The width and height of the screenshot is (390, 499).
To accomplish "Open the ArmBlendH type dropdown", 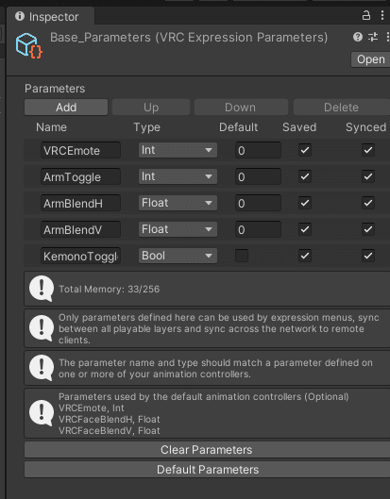I will tap(178, 203).
